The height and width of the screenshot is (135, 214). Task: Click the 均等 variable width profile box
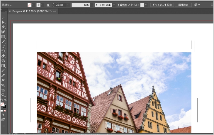tap(81, 5)
